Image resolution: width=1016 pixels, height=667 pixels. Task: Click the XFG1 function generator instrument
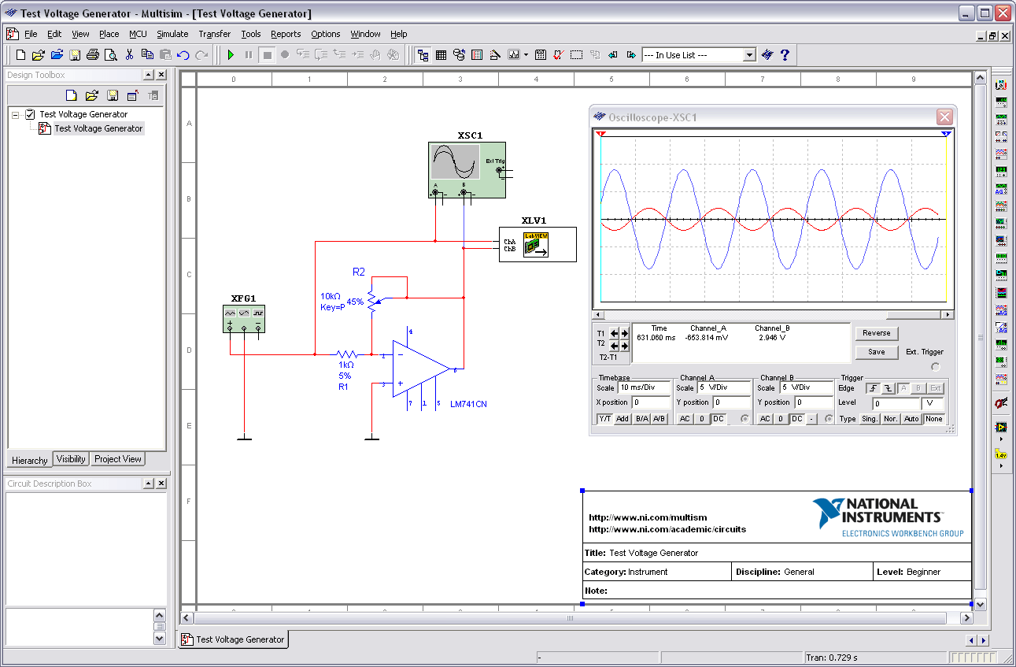243,318
